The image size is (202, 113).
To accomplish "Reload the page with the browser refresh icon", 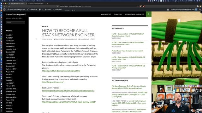I will click(x=9, y=6).
